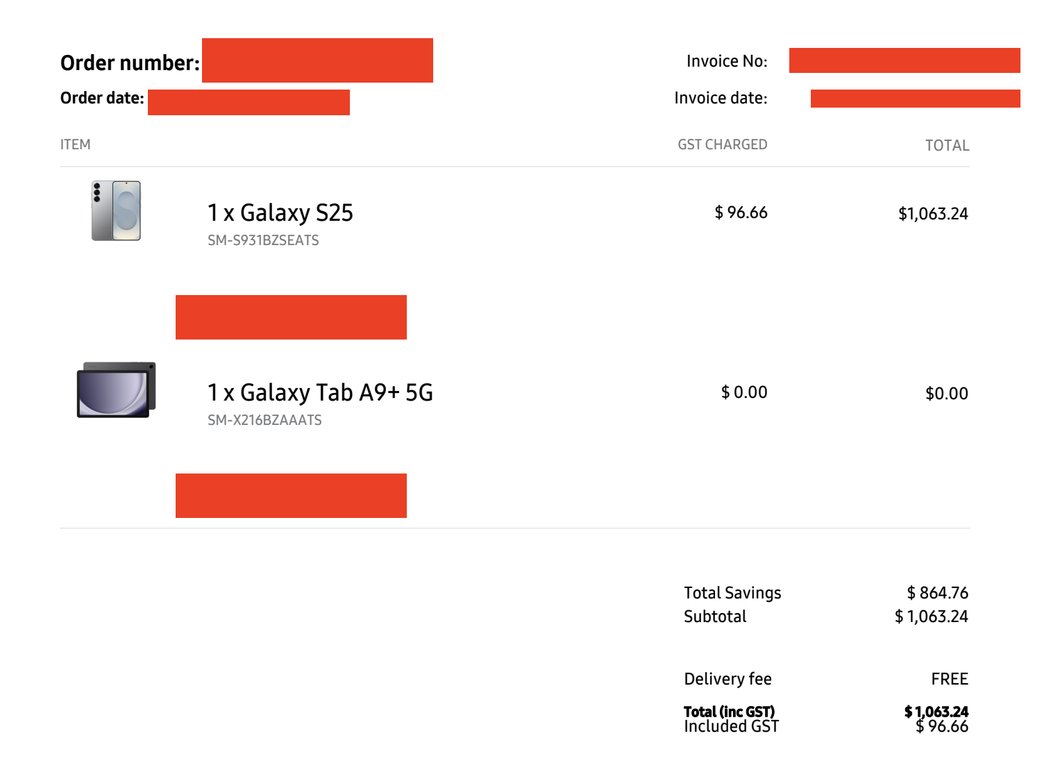The image size is (1051, 779).
Task: Click the $ 96.66 GST amount for Galaxy S25
Action: 741,212
